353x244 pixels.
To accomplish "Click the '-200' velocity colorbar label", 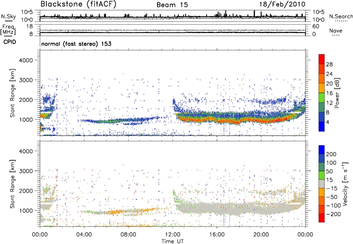I will coord(333,214).
